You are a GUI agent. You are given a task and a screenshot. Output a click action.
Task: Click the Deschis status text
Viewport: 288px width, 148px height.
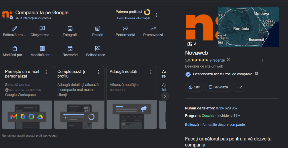[208, 116]
